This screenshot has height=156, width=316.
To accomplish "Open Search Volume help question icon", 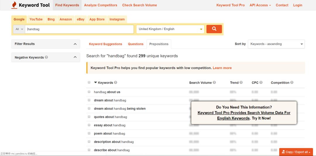I will pos(214,83).
